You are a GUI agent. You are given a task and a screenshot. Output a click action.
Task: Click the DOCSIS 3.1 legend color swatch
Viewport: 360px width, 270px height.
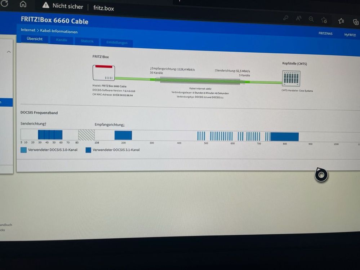(88, 150)
